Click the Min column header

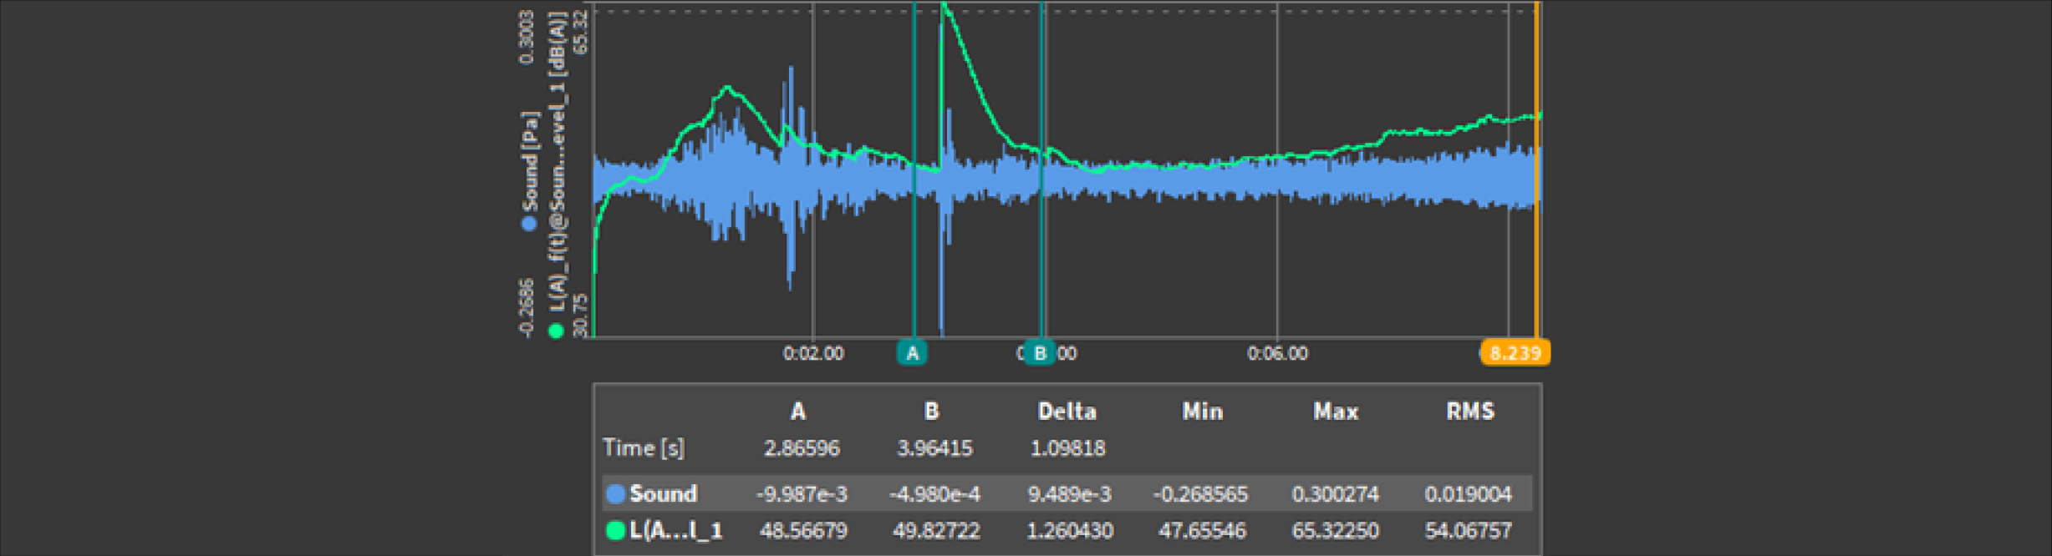tap(1202, 412)
